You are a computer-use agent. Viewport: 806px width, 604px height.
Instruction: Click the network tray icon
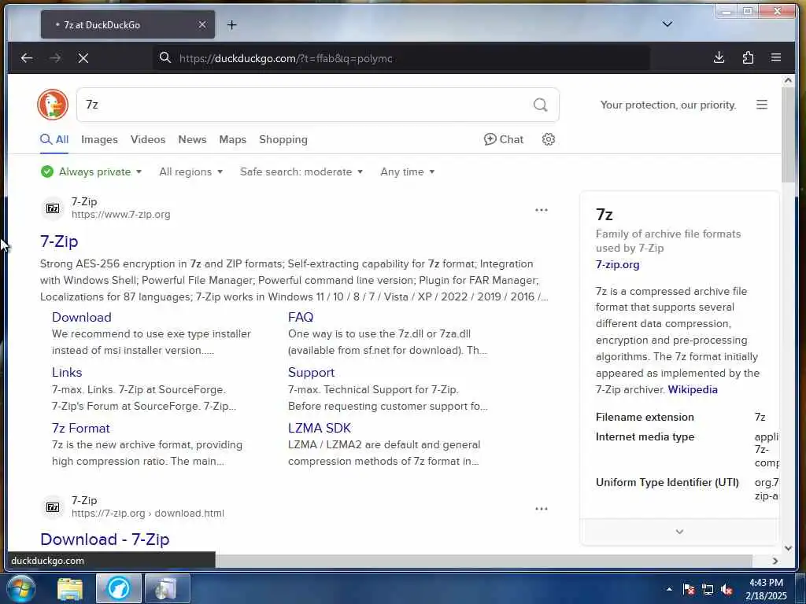click(x=708, y=589)
